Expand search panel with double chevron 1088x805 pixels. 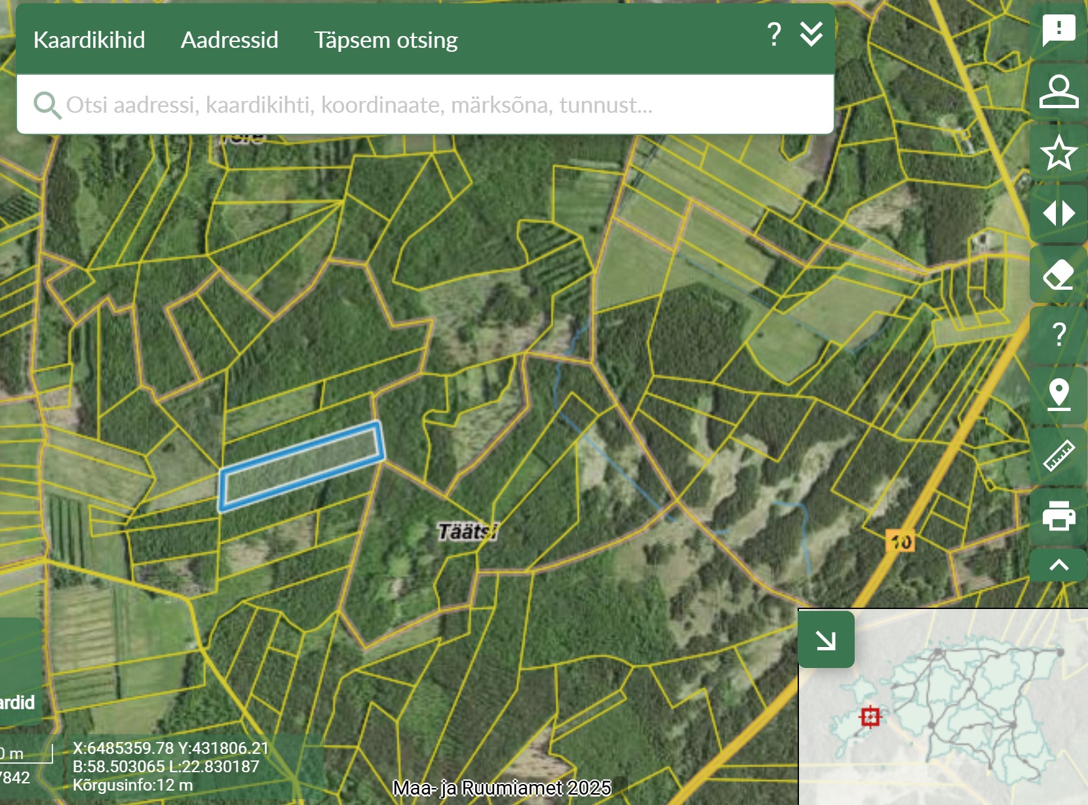click(x=811, y=34)
